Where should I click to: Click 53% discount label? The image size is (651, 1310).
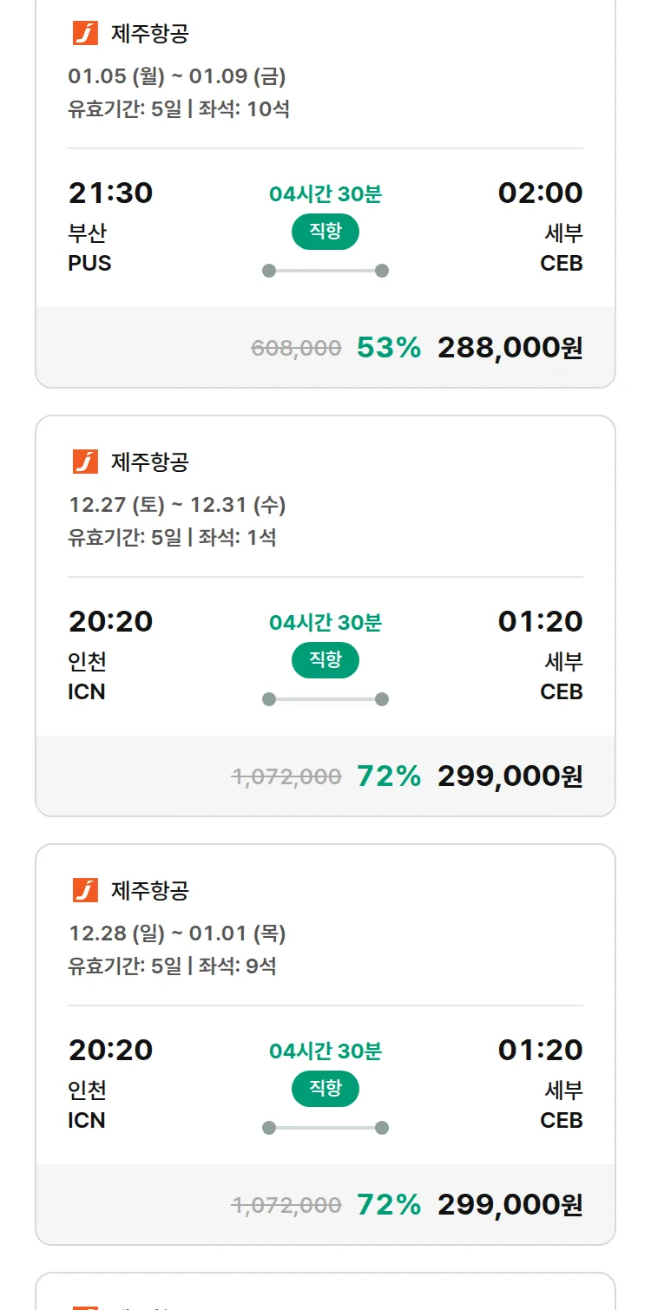[388, 348]
